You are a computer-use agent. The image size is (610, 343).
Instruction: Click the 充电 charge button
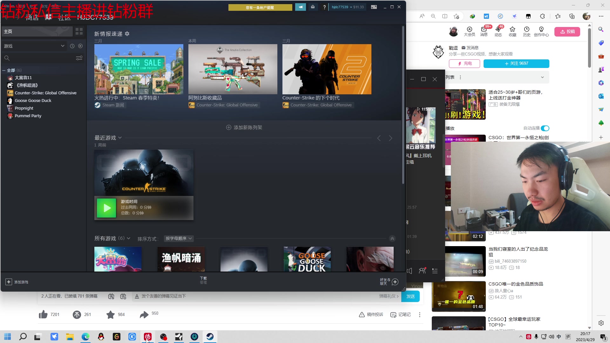click(x=464, y=64)
